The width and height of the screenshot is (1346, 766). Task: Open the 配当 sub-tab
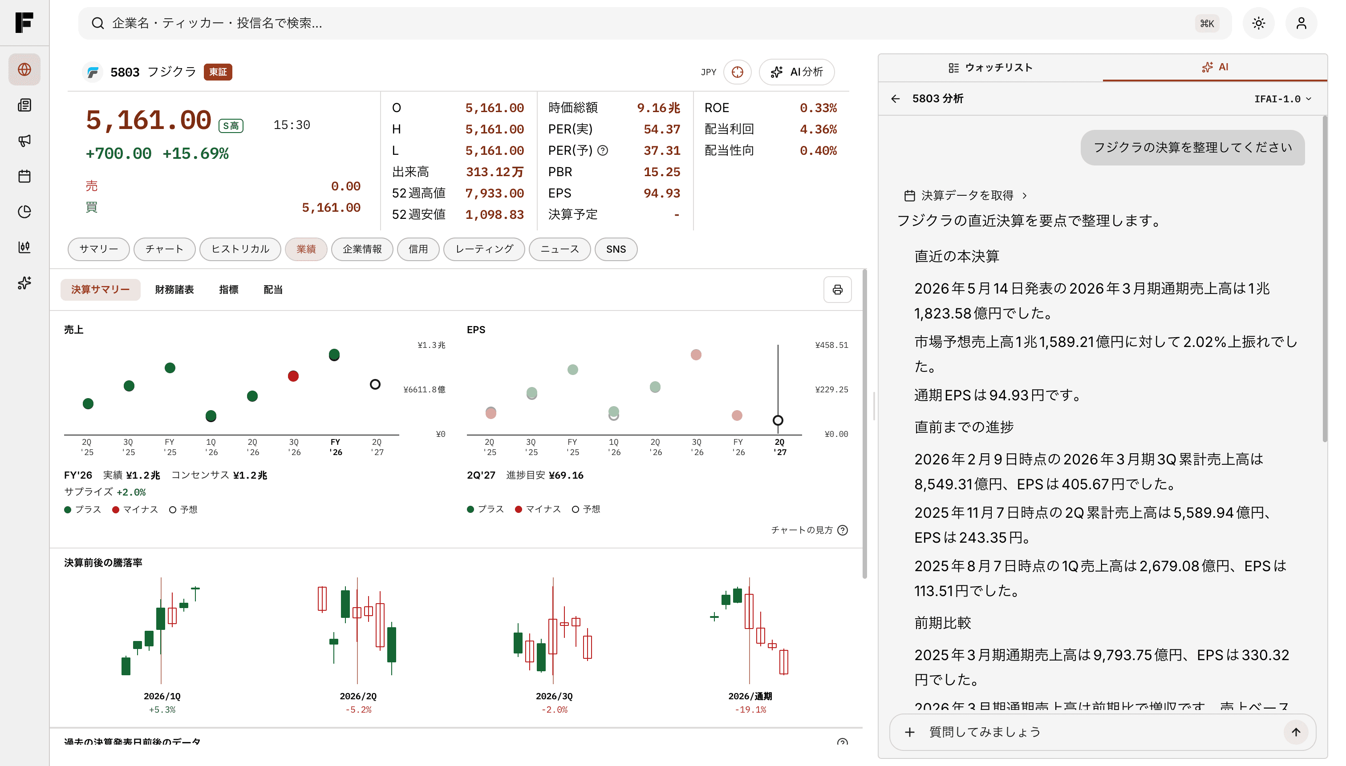coord(273,290)
